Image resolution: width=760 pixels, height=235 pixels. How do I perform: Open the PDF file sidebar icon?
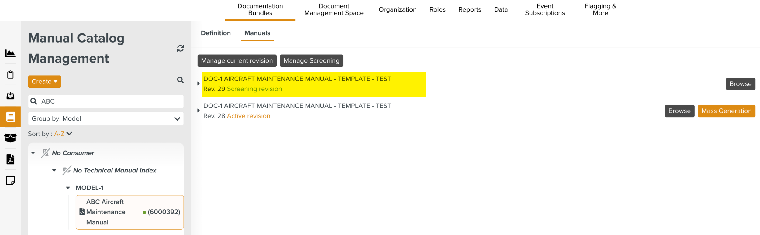(10, 159)
